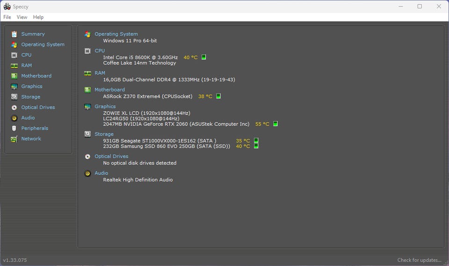Open the CPU heading link in summary
The image size is (449, 266).
100,50
